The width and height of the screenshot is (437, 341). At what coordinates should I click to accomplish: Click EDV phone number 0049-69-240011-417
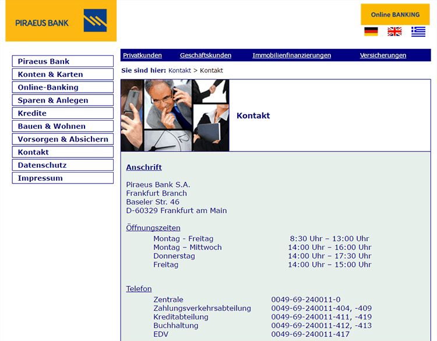coord(310,334)
